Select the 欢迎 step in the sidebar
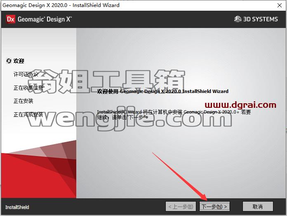Screen dimensions: 287x216 [x=19, y=61]
